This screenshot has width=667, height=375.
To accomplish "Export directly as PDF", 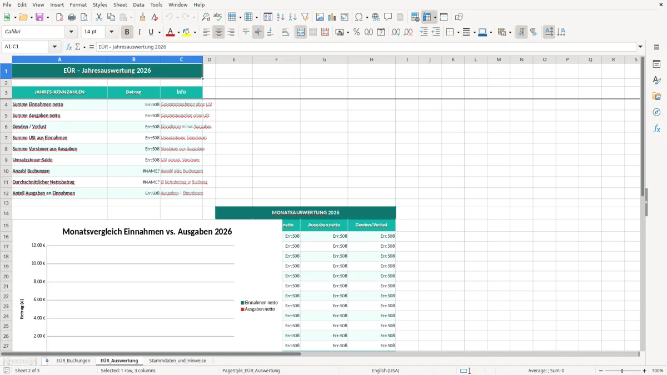I will [59, 17].
